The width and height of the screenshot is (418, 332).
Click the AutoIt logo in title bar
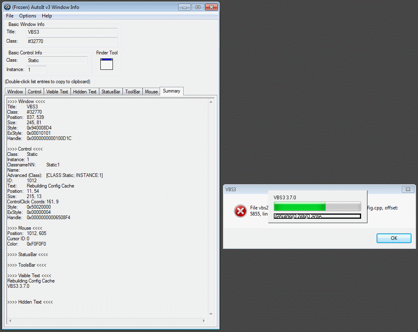[7, 7]
